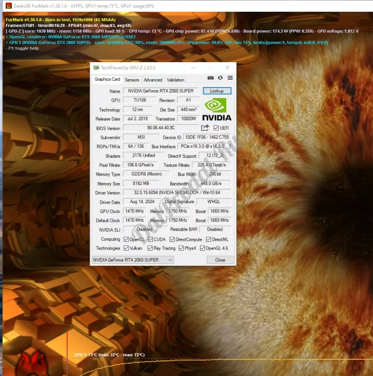
Task: Click the GPU-Z refresh icon
Action: [220, 78]
